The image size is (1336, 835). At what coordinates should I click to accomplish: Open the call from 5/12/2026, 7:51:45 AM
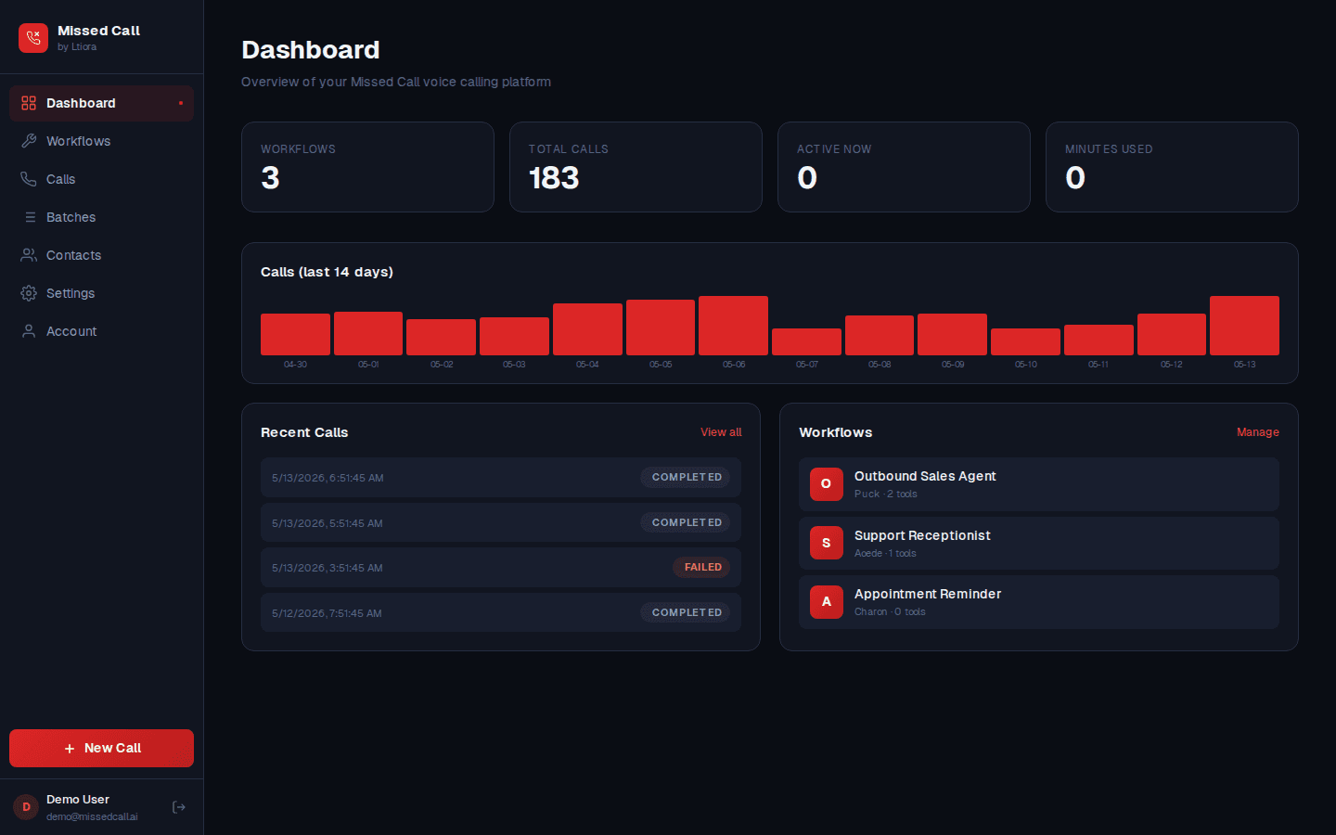[501, 612]
